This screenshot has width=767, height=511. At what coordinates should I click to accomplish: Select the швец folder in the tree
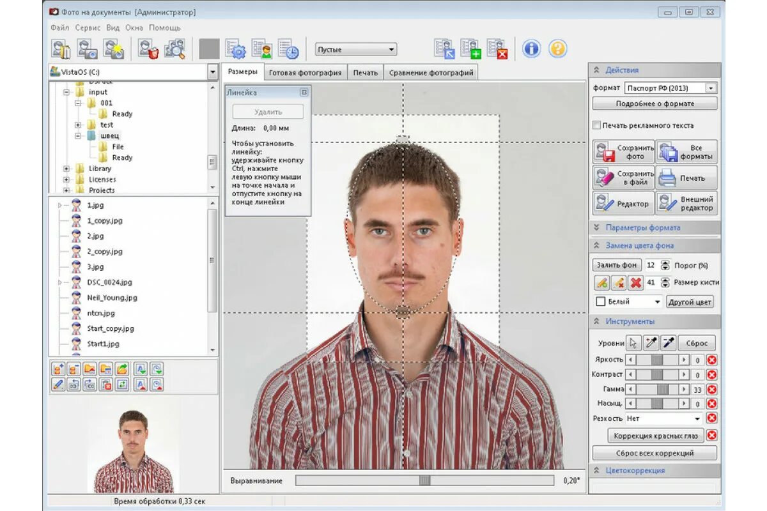pos(109,136)
